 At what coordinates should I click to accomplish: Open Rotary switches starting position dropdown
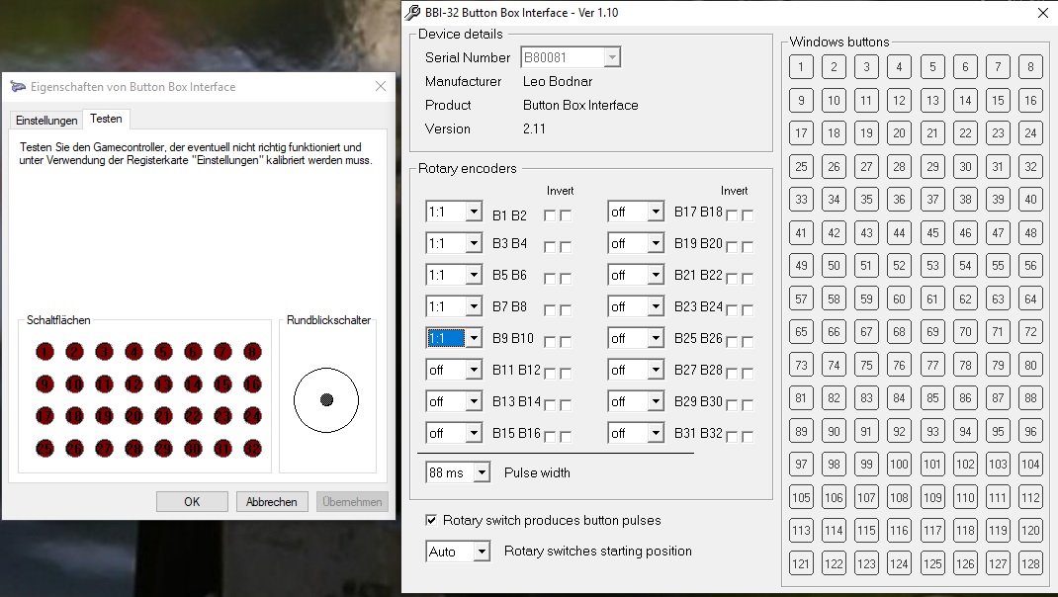point(481,552)
